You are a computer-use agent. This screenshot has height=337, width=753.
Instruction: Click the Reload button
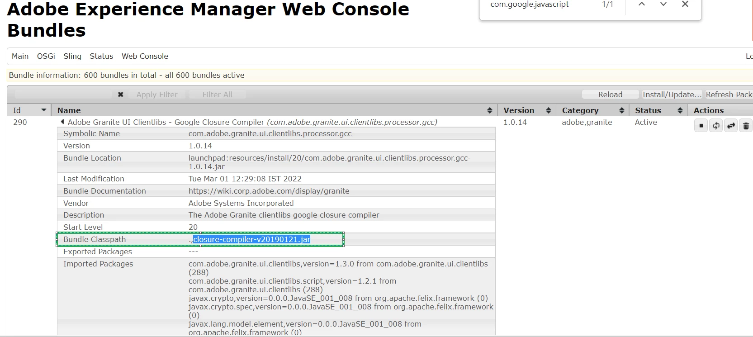(611, 95)
